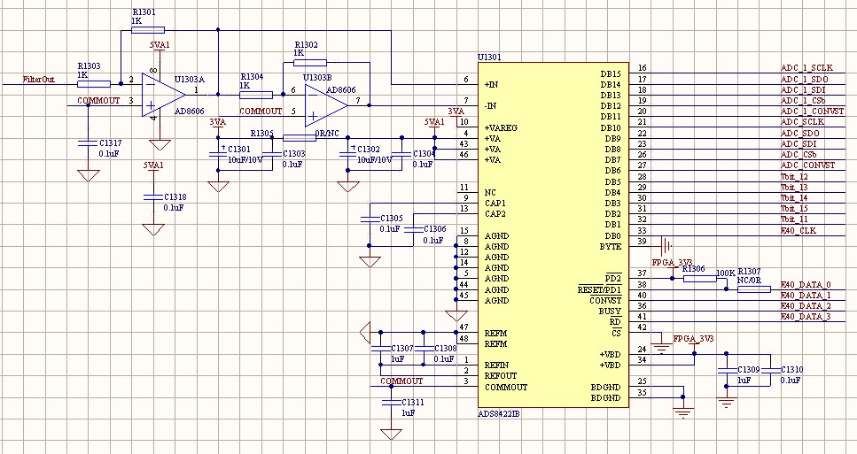Select the E40_DATA_0 net label
The height and width of the screenshot is (454, 857).
click(x=806, y=284)
